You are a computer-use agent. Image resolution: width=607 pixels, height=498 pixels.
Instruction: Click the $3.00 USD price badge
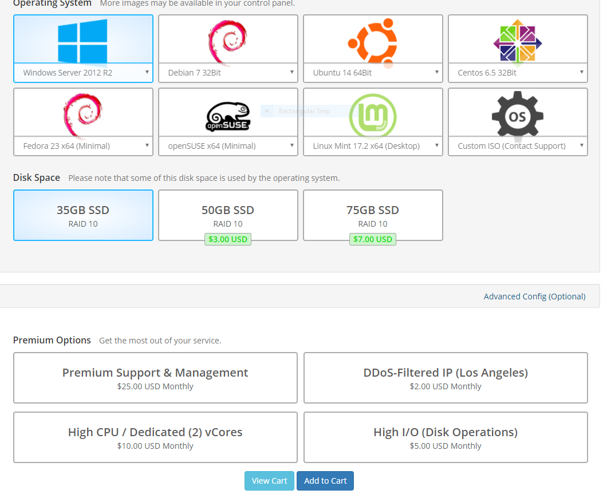(x=228, y=239)
